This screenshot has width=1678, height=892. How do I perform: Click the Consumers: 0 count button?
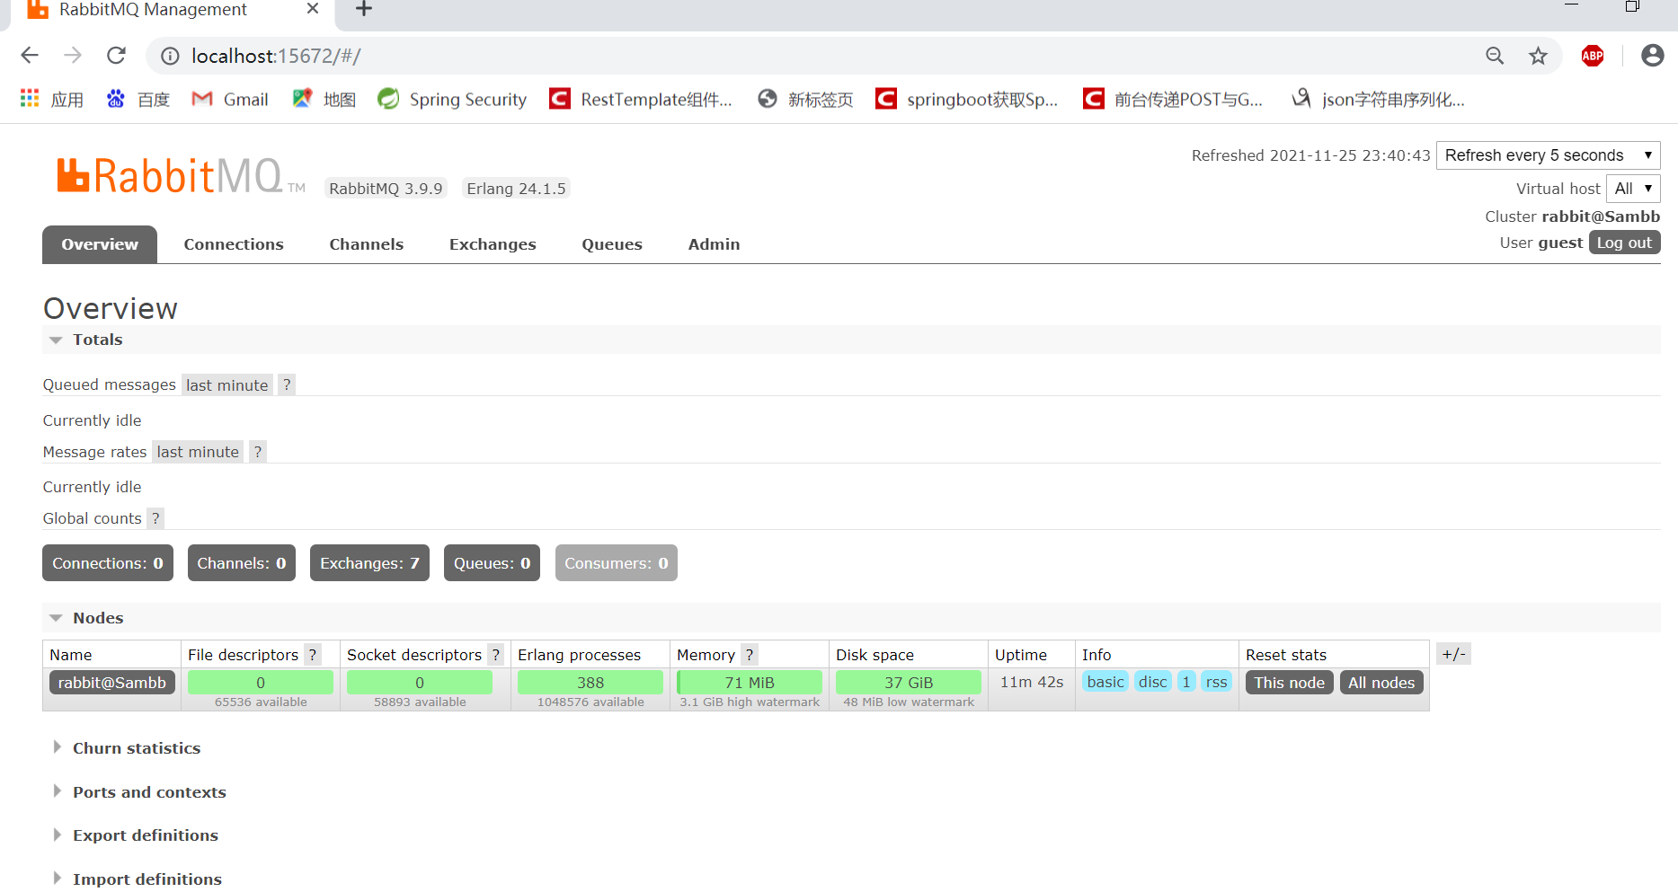click(617, 563)
